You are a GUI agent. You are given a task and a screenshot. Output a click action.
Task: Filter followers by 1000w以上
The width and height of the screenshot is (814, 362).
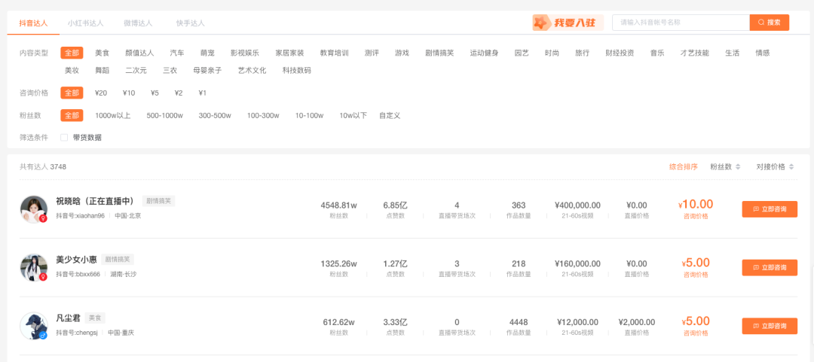click(112, 115)
